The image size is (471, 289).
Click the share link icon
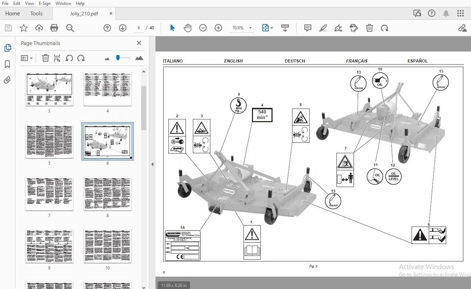tap(462, 28)
